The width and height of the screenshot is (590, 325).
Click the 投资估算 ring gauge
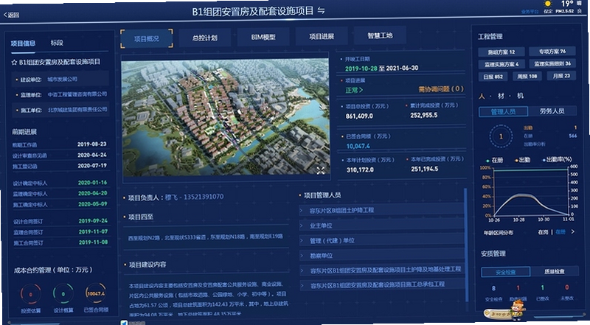click(x=30, y=295)
